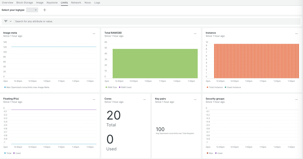Image resolution: width=303 pixels, height=159 pixels.
Task: Hide the Total series in Floating IP(s) legend
Action: [8, 153]
